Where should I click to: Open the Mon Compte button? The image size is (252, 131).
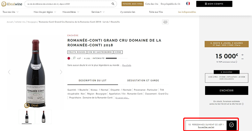(x=214, y=4)
